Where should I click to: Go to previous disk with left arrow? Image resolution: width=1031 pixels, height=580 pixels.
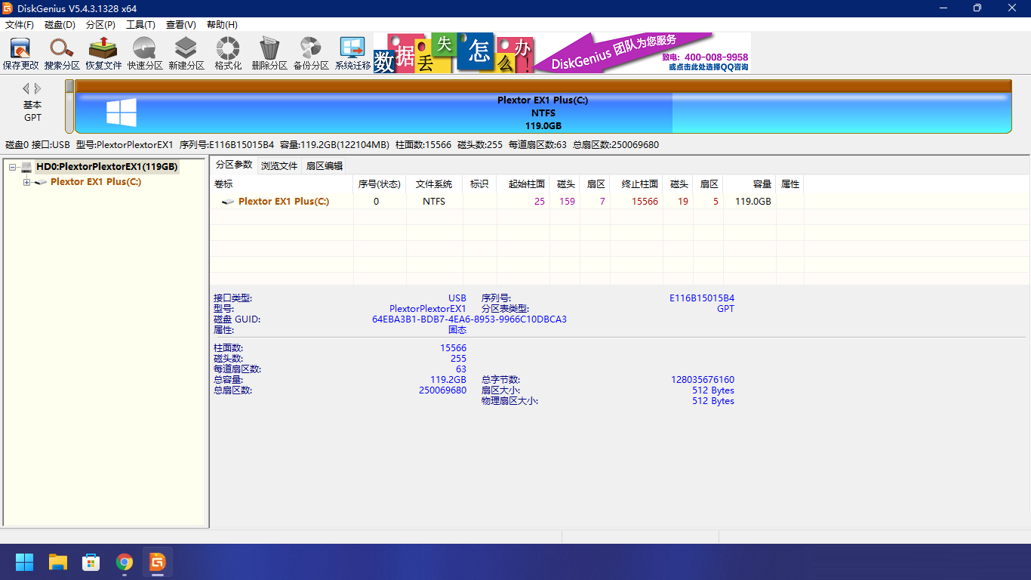(26, 88)
